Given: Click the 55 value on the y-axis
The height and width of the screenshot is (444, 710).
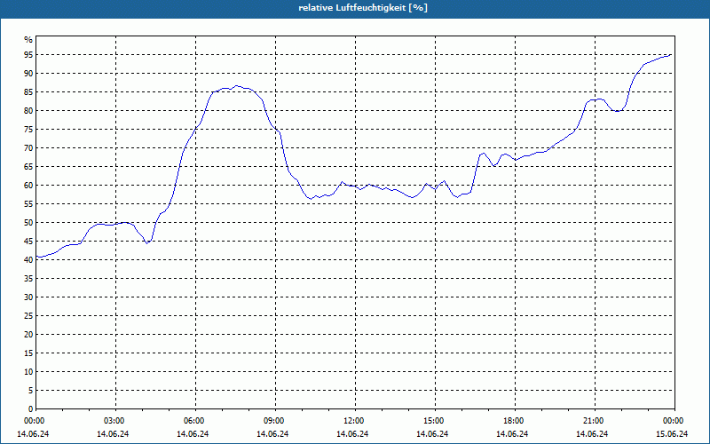Looking at the screenshot, I should 28,204.
